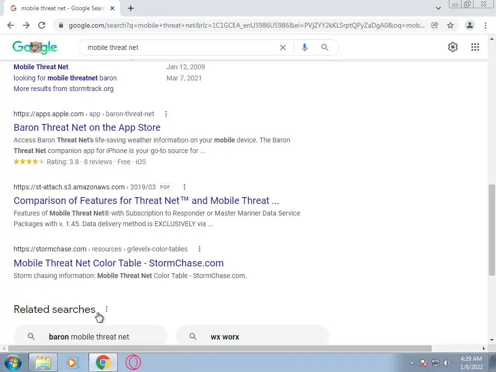
Task: Open Chrome three-dot menu
Action: 485,25
